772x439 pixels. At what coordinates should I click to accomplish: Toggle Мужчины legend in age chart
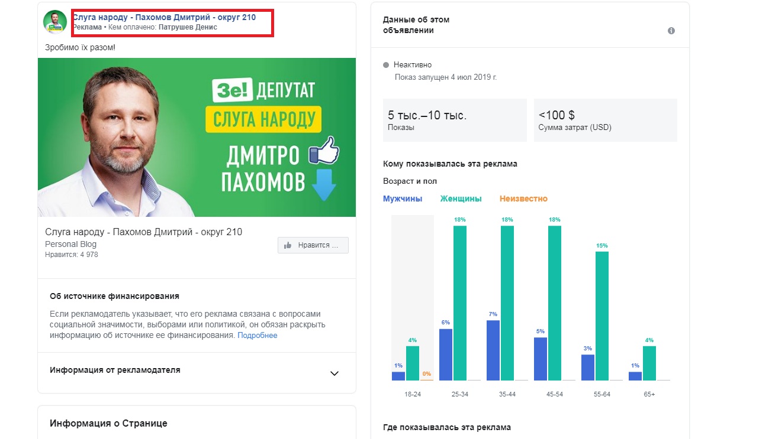(403, 199)
